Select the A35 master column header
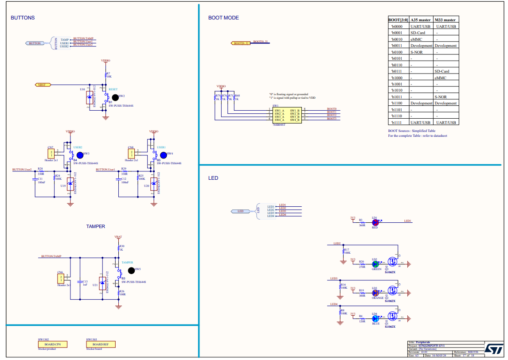508x360 pixels. (421, 20)
